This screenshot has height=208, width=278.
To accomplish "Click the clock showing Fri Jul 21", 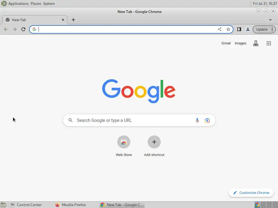I will point(265,4).
